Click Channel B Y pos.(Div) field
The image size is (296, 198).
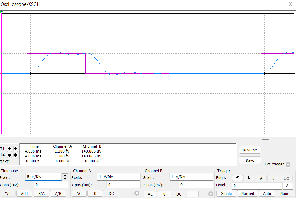click(x=196, y=185)
